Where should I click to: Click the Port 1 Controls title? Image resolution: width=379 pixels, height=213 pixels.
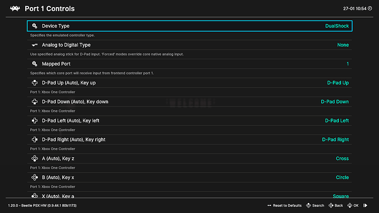[x=49, y=9]
